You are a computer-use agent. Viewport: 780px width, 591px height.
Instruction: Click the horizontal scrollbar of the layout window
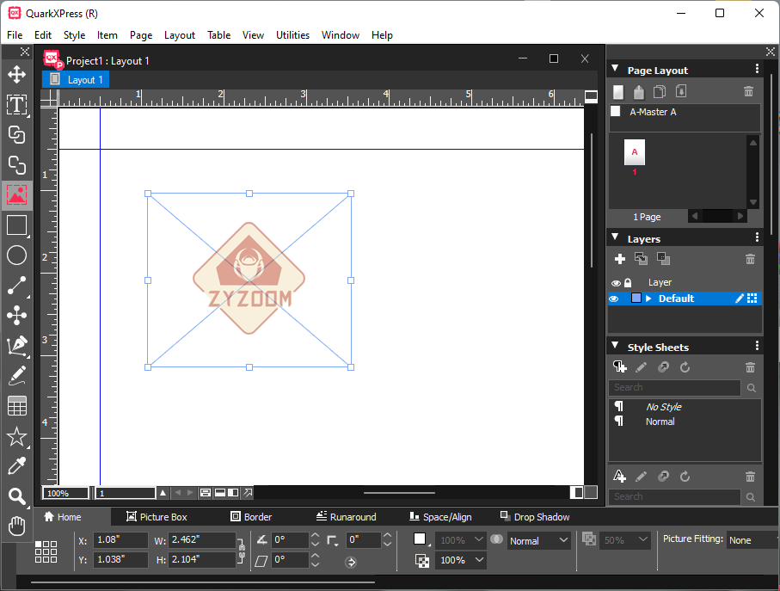tap(399, 493)
